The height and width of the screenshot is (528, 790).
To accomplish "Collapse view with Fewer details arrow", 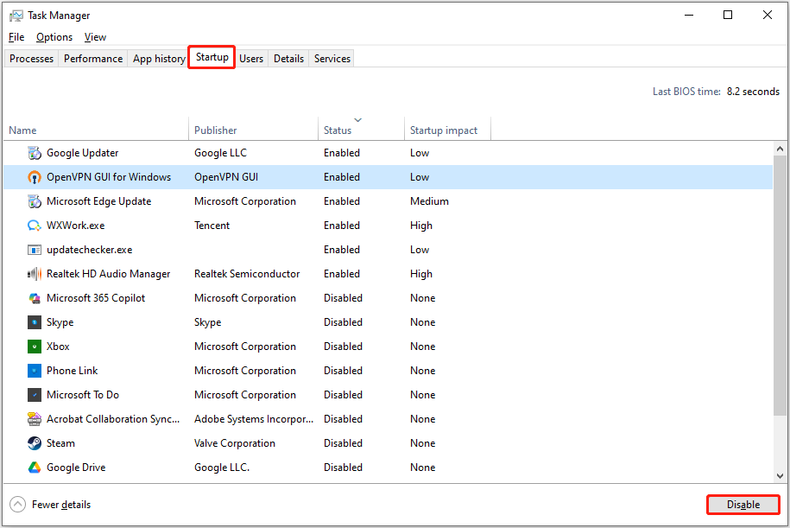I will coord(17,505).
